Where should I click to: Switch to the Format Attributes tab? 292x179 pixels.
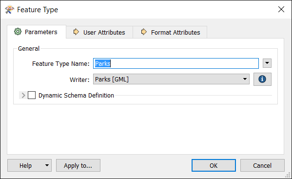coord(170,32)
